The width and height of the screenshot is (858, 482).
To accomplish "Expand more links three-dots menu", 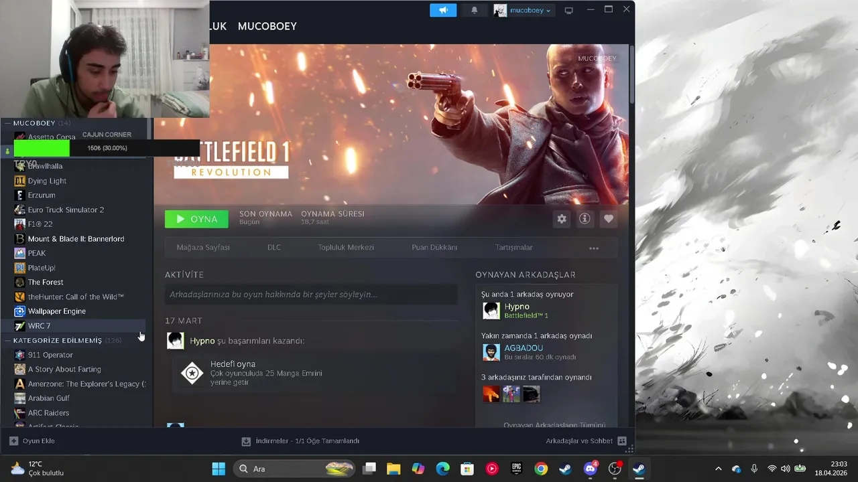I will point(594,248).
